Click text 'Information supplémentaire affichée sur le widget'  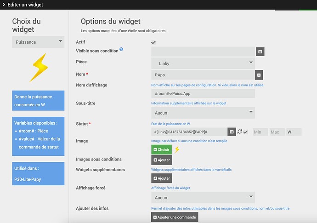pos(189,103)
